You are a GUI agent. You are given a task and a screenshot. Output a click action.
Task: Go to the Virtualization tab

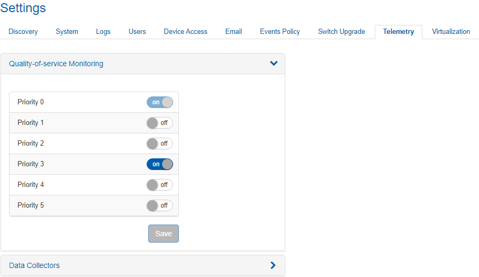pos(450,32)
